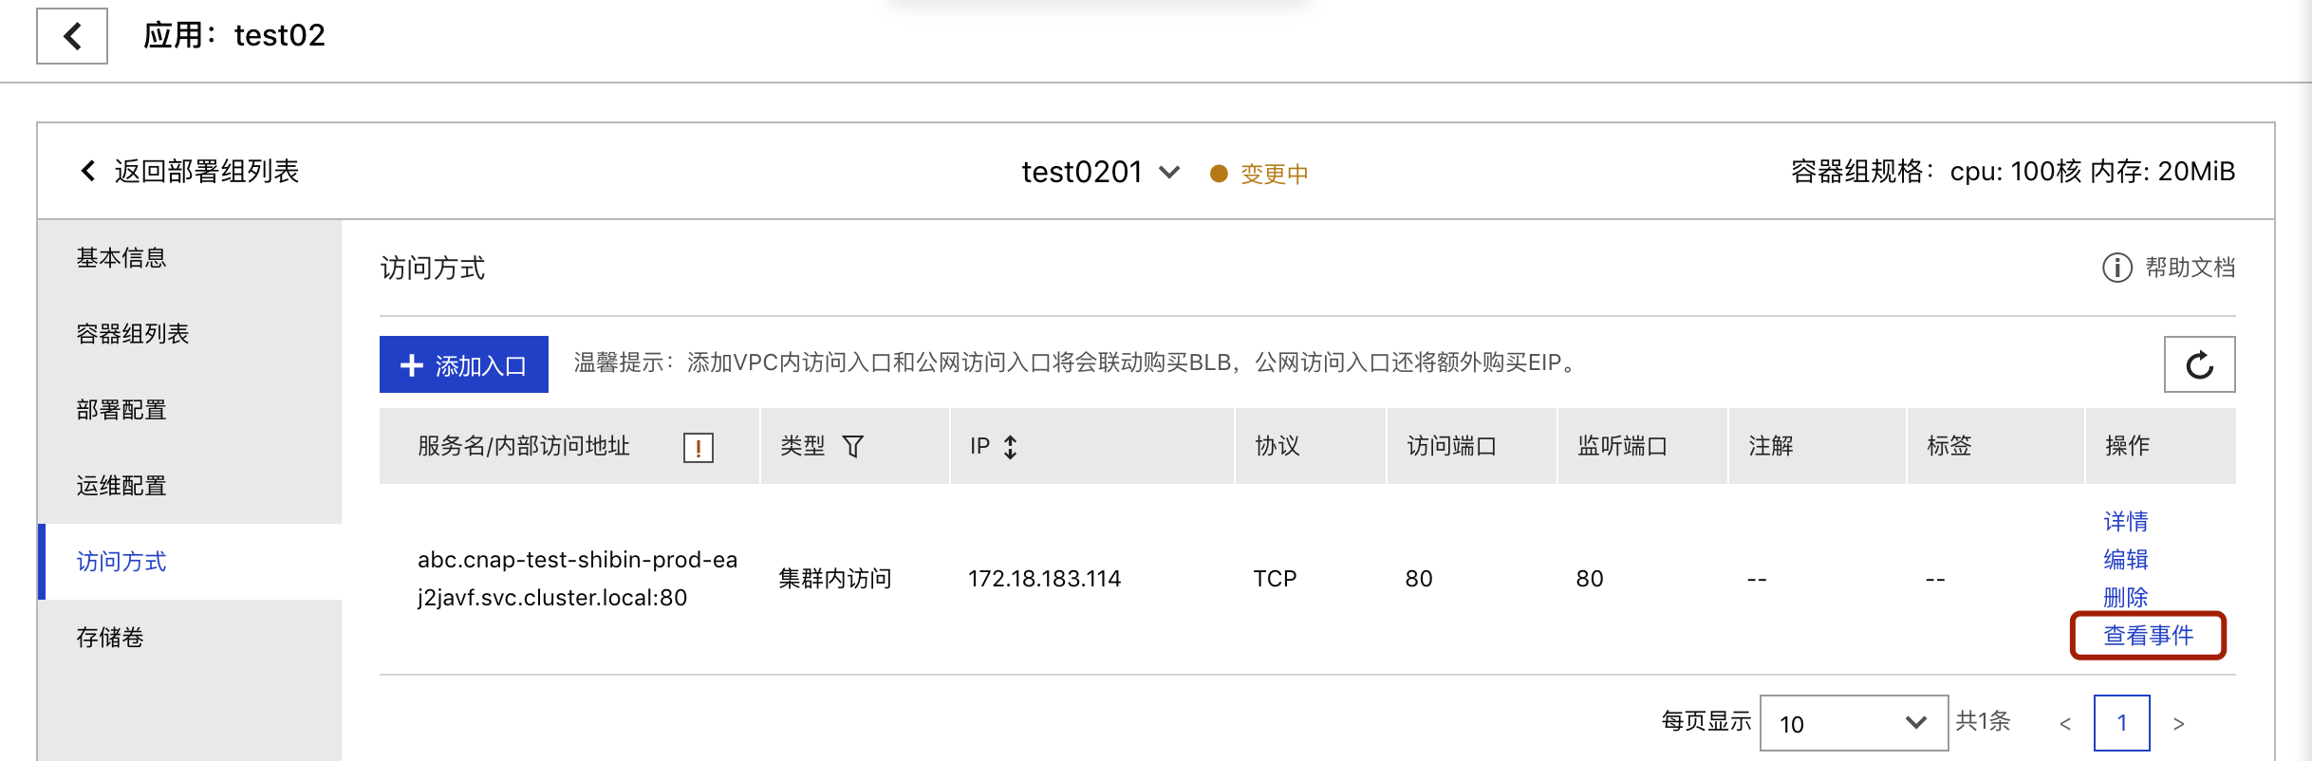Go to the previous page arrow
This screenshot has height=761, width=2312.
point(2064,724)
